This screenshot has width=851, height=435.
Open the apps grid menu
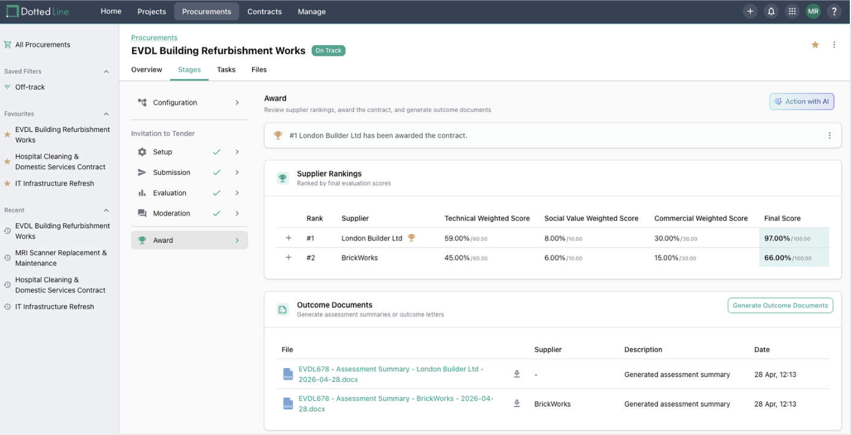792,11
